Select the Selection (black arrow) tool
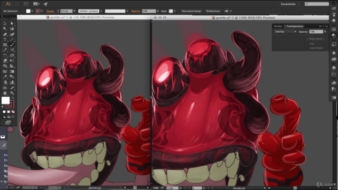338x190 pixels. [x=5, y=23]
